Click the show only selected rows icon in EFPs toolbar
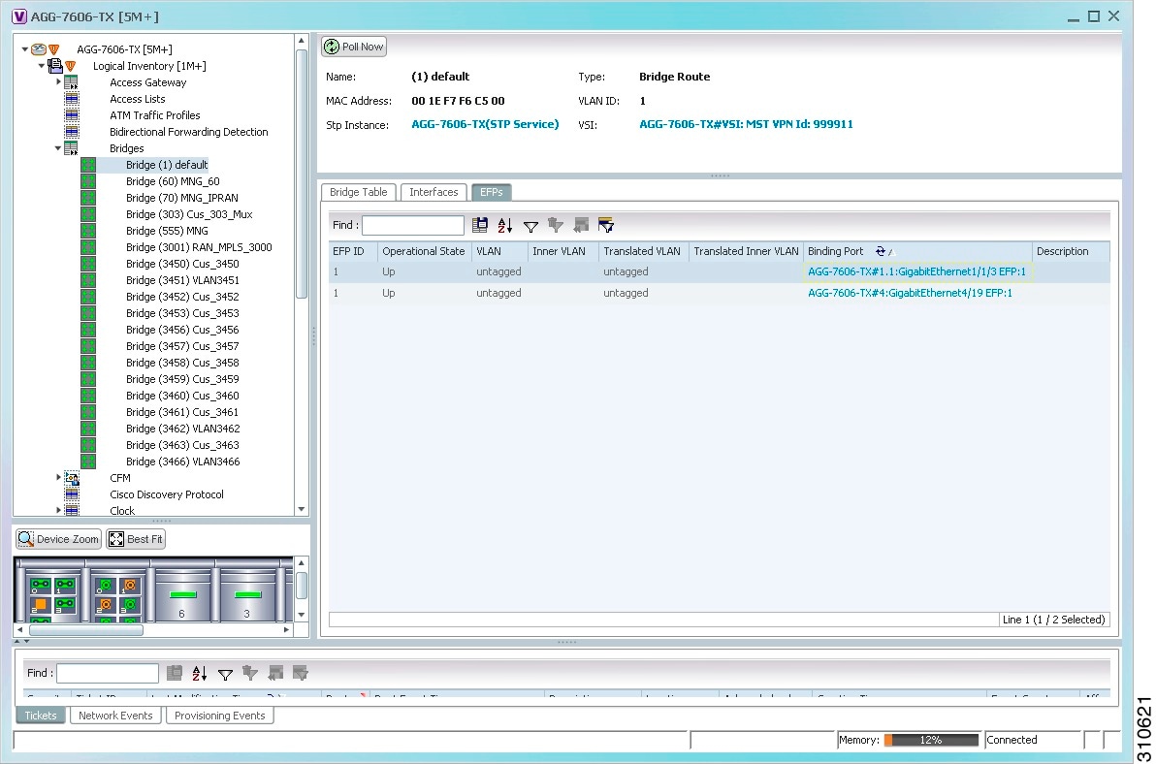This screenshot has height=764, width=1156. pyautogui.click(x=606, y=226)
